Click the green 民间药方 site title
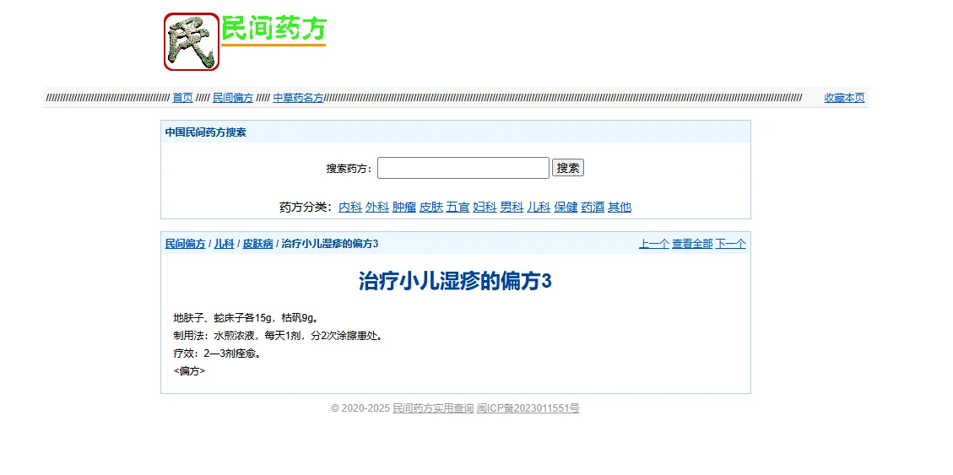Screen dimensions: 953x475 pos(273,30)
